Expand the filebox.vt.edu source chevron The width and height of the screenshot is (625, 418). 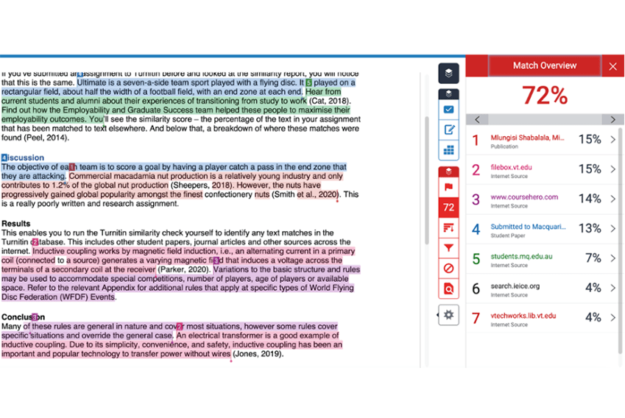612,169
